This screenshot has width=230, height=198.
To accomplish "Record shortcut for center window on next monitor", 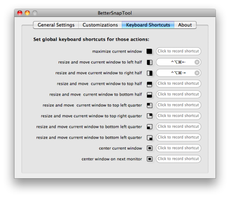I will [178, 159].
